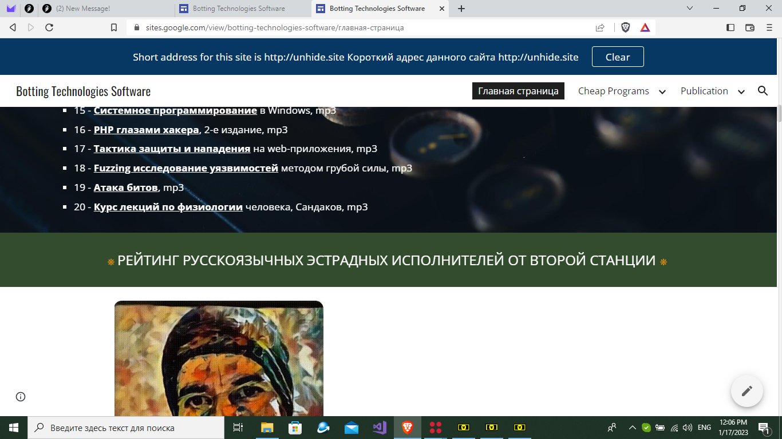
Task: Click the РЕЙТИНГ РУССКОЯЗЫЧНЫХ ЭСТРАДНЫХ ИСПОЛНИТЕЛЕЙ heading
Action: [387, 261]
